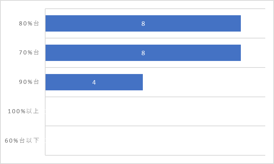Viewport: 274px width, 164px height.
Task: Select the 80%台 bar
Action: click(143, 23)
